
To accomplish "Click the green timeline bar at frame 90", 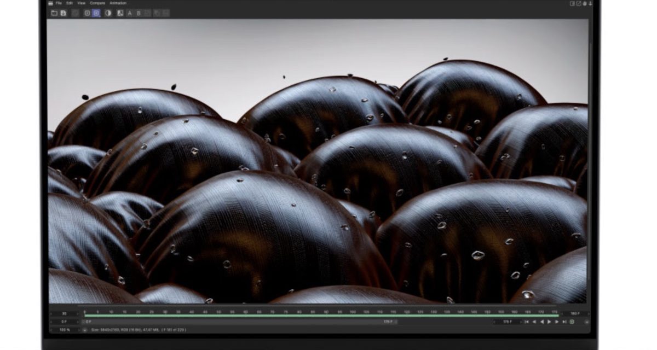I will point(326,316).
